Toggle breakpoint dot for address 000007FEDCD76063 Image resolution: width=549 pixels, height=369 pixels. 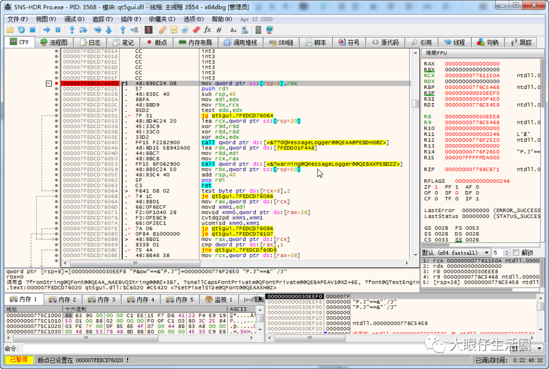pos(56,186)
